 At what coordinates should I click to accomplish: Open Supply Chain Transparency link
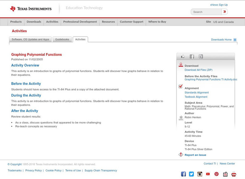[101, 170]
